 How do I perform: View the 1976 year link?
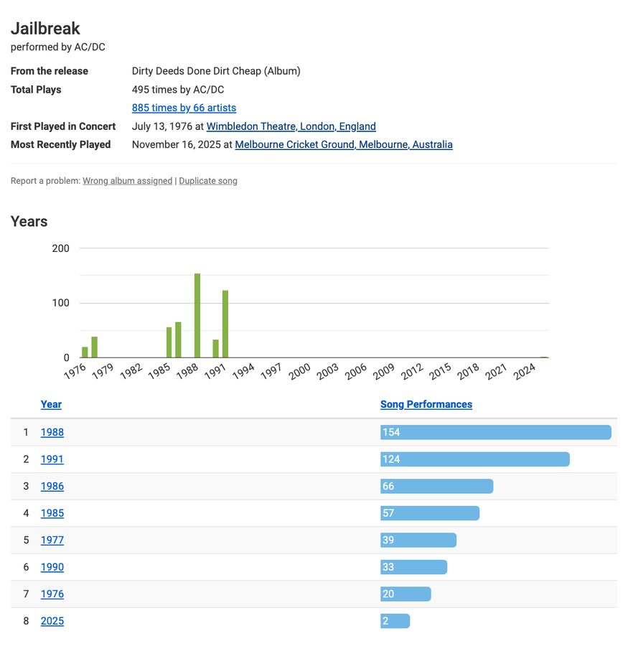tap(52, 594)
